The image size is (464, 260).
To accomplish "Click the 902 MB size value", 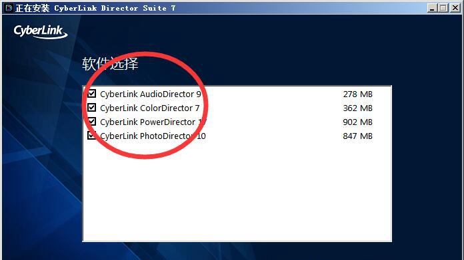I will 357,122.
